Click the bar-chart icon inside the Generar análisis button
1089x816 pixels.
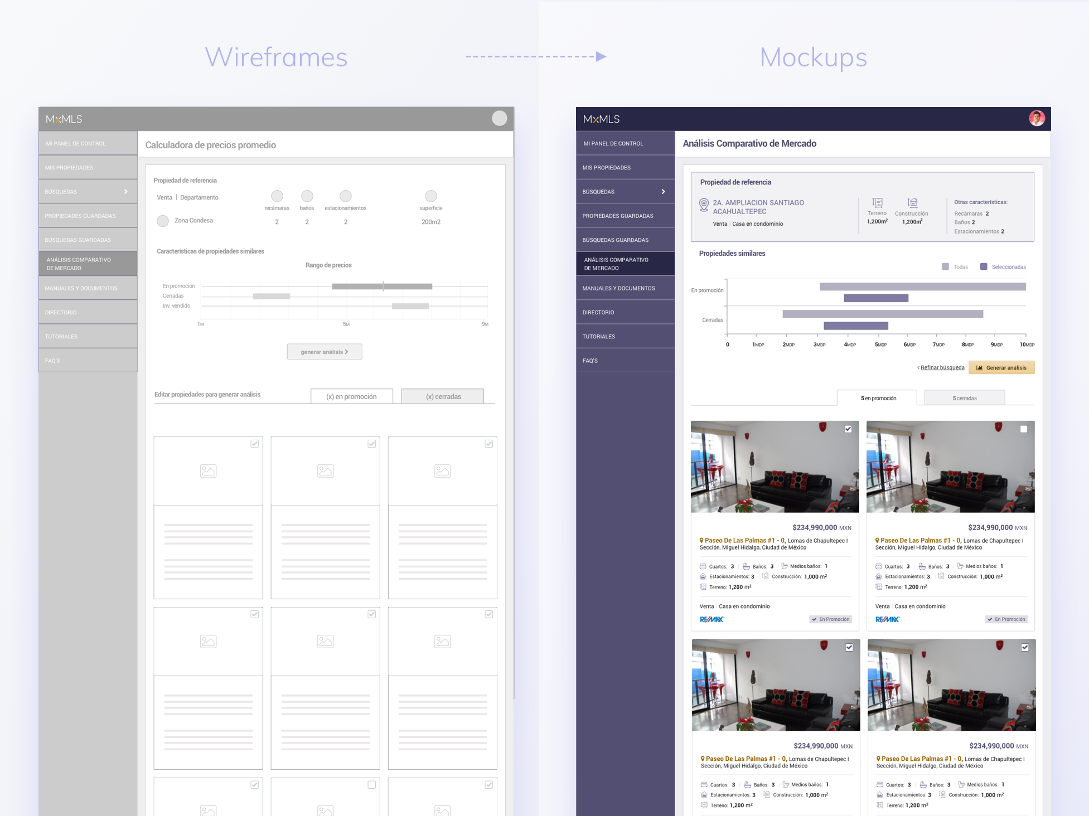pos(980,368)
